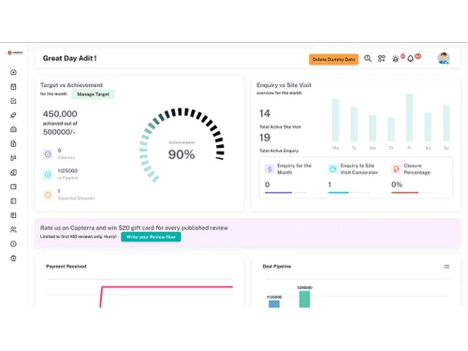Click the '0%' closure percentage value
Screen dimensions: 468x351
[x=397, y=184]
